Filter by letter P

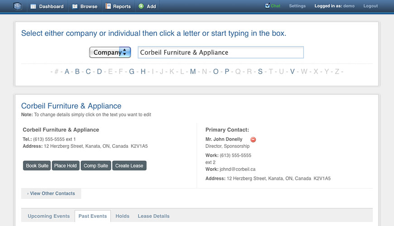(227, 71)
